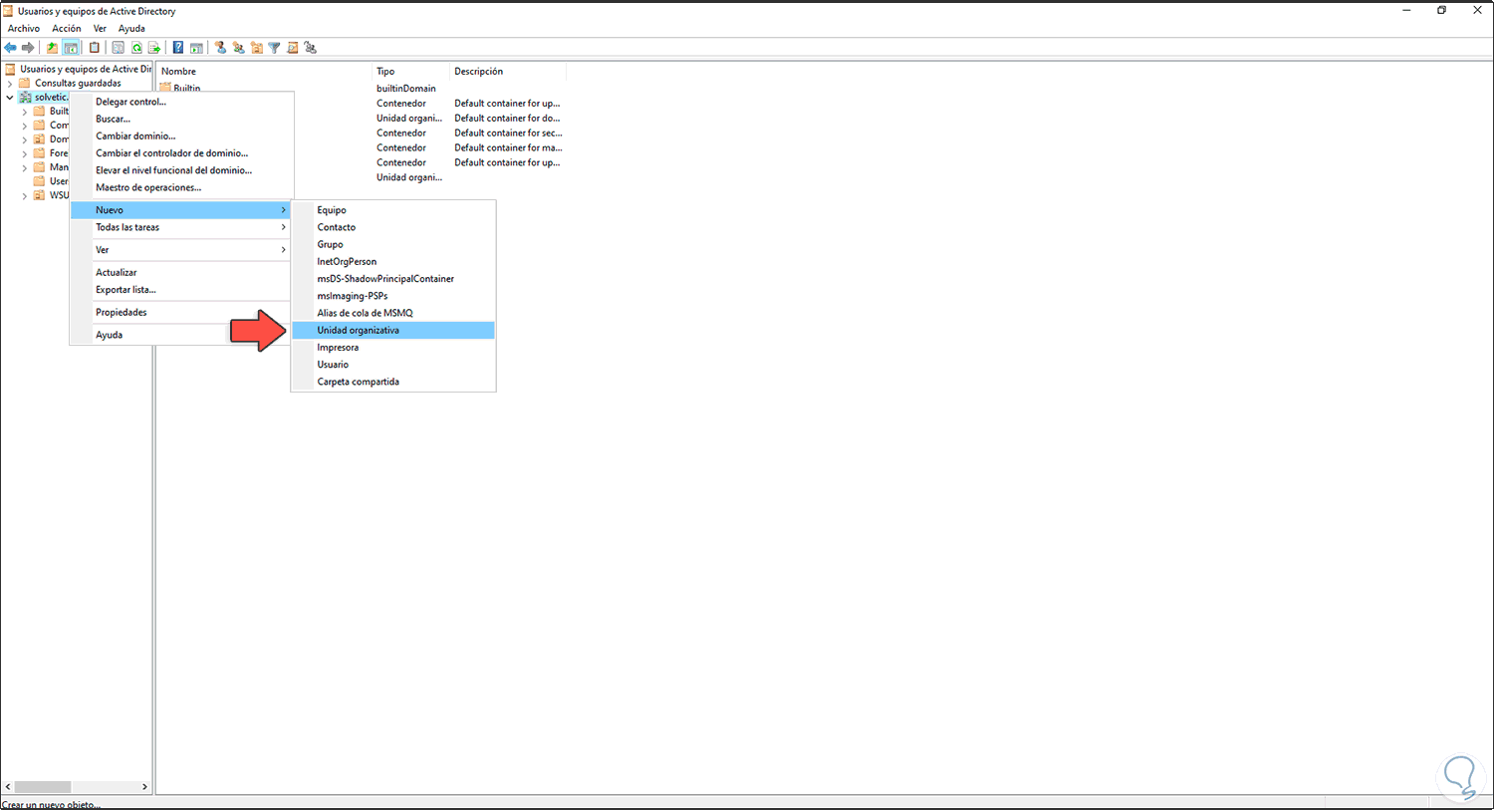Click the funnel filter options icon
Screen dimensions: 1494x810
[x=275, y=48]
